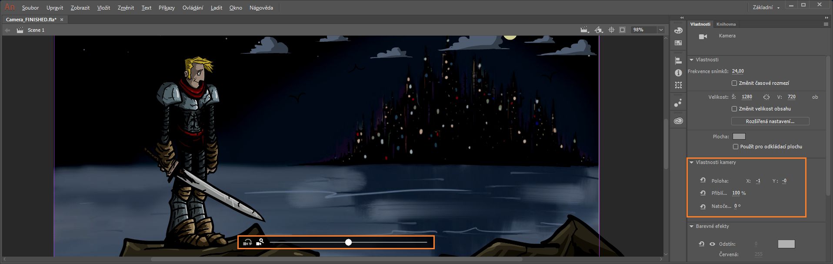This screenshot has height=264, width=833.
Task: Open the Info panel icon
Action: 678,73
